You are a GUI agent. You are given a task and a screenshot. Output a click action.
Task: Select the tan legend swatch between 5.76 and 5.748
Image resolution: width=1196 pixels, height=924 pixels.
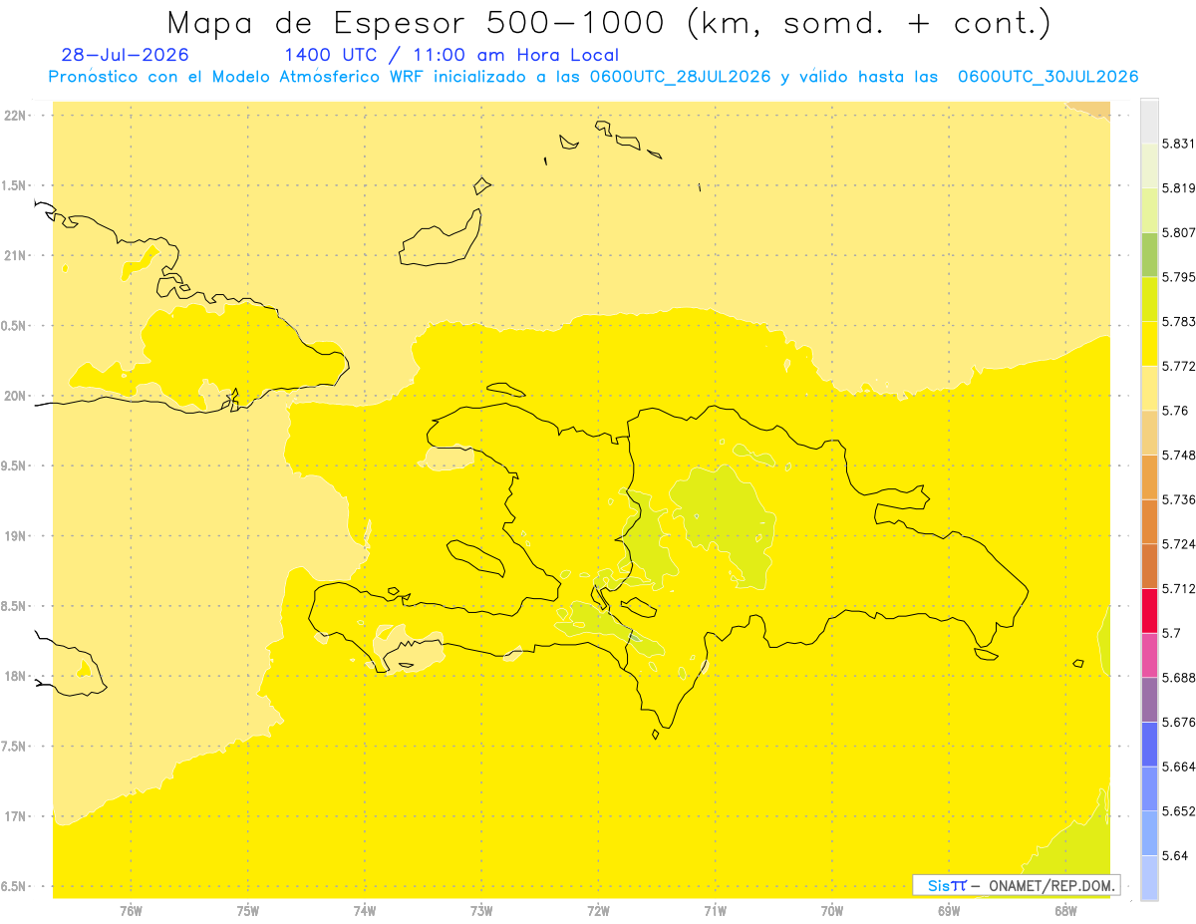tap(1149, 432)
